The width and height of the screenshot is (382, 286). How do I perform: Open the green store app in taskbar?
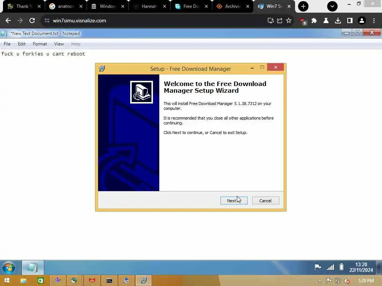pyautogui.click(x=40, y=281)
